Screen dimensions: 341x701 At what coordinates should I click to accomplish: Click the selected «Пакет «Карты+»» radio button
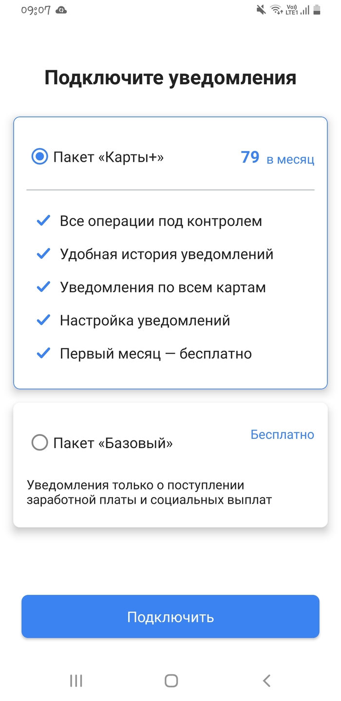click(x=39, y=157)
